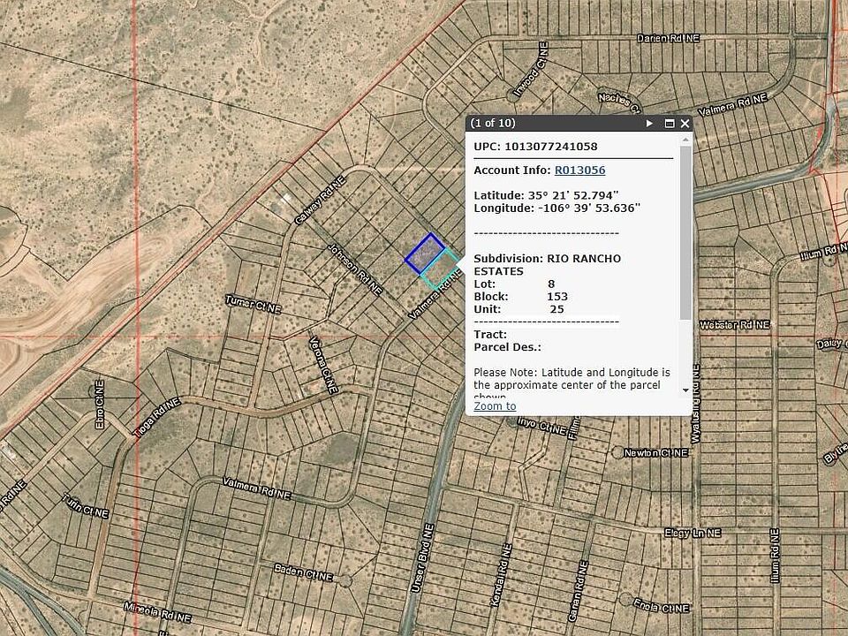Click the Newton Ct NE label on map
This screenshot has width=848, height=636.
click(x=655, y=452)
